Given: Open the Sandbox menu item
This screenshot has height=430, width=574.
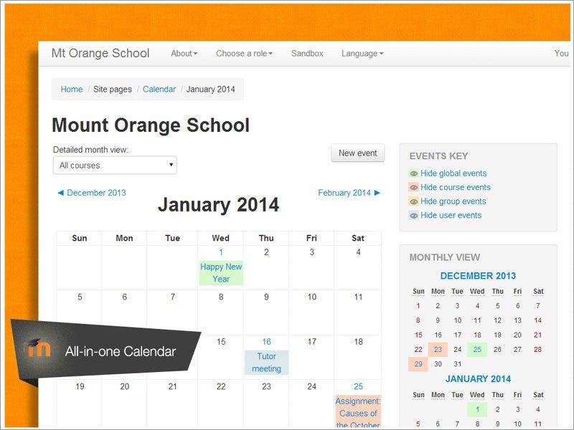Looking at the screenshot, I should (307, 53).
